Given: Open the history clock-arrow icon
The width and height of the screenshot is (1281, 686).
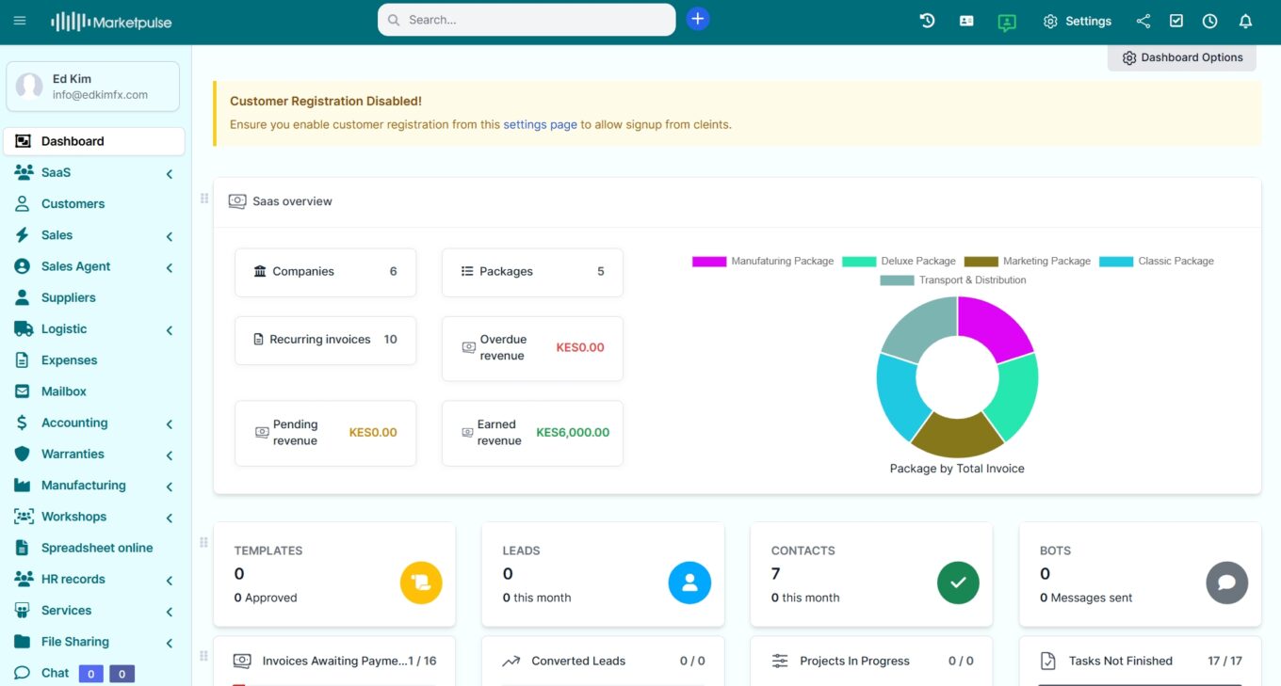Looking at the screenshot, I should (927, 21).
